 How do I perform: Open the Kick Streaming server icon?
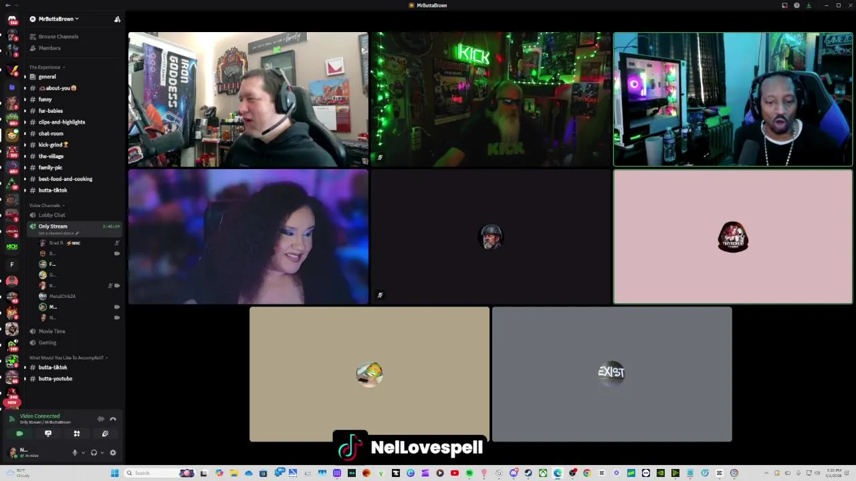coord(11,247)
